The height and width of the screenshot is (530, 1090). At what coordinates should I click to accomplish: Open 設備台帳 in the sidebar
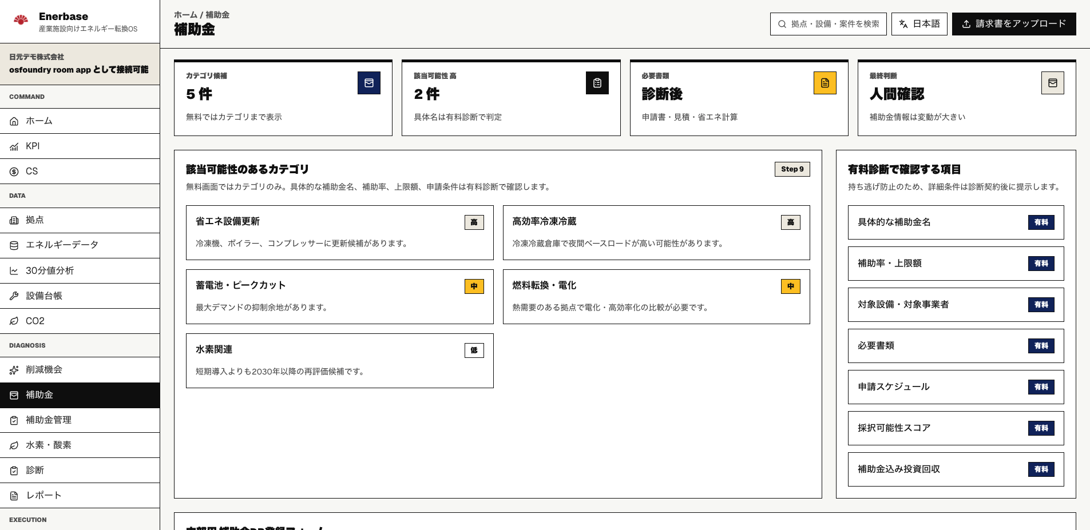click(80, 296)
